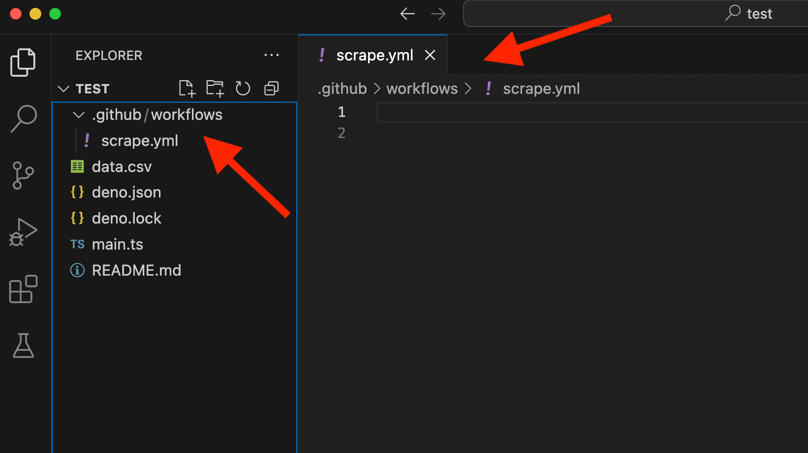Select the scrape.yml editor tab

coord(373,55)
